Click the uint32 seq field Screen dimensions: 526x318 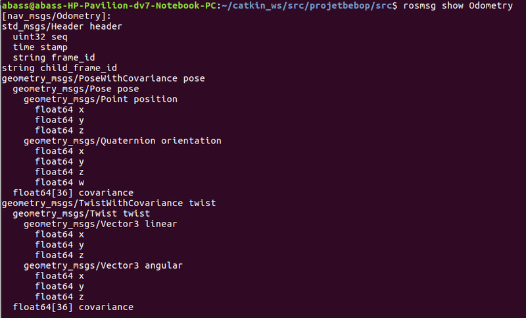40,37
